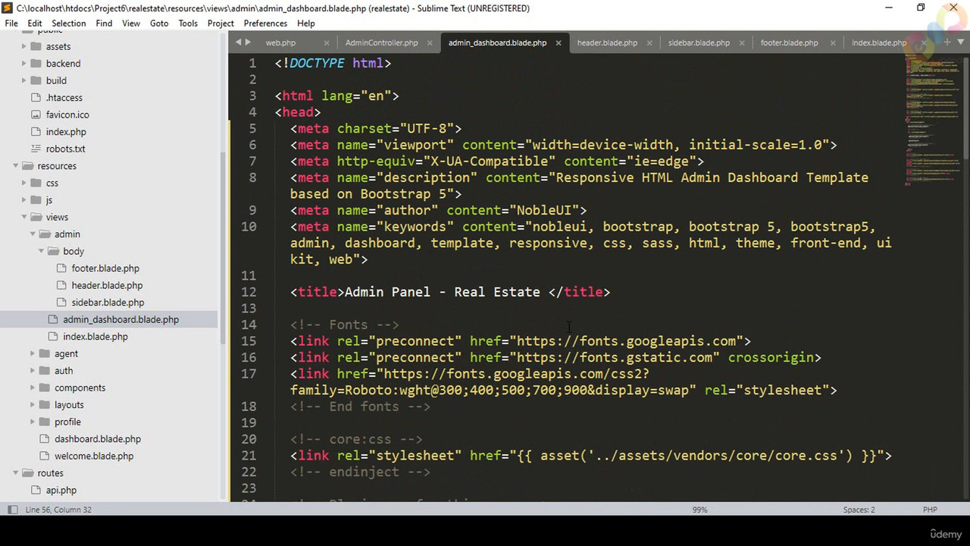Viewport: 970px width, 546px height.
Task: Switch to the web.php tab
Action: [x=280, y=42]
